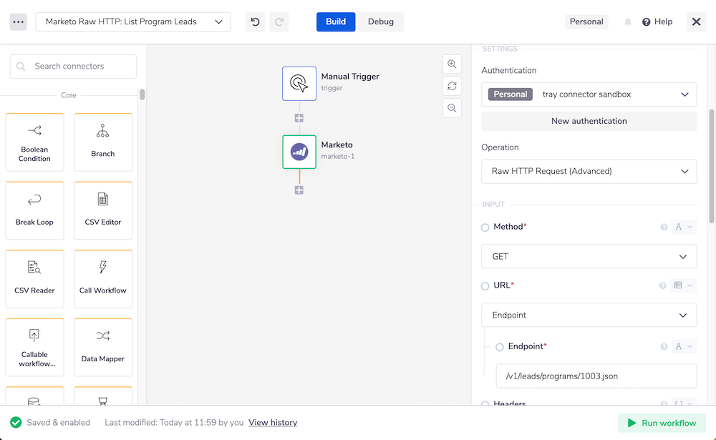Choose the Callable workflow connector

point(34,348)
